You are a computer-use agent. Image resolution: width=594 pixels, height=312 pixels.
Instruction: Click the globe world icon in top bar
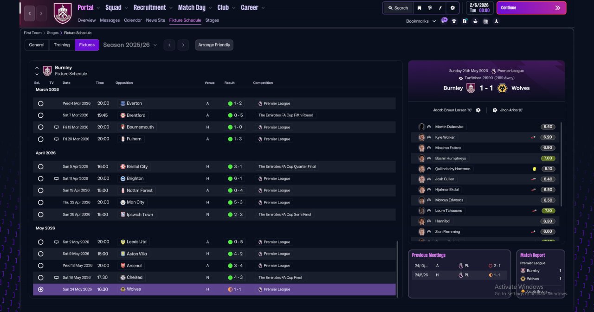click(x=430, y=8)
